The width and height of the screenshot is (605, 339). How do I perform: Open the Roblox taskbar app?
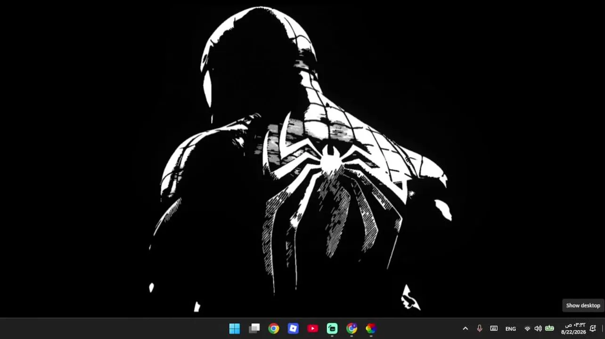[x=293, y=328]
